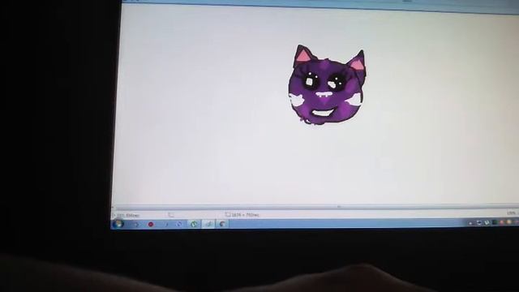
Task: Open the Windows Start orb
Action: tap(118, 224)
